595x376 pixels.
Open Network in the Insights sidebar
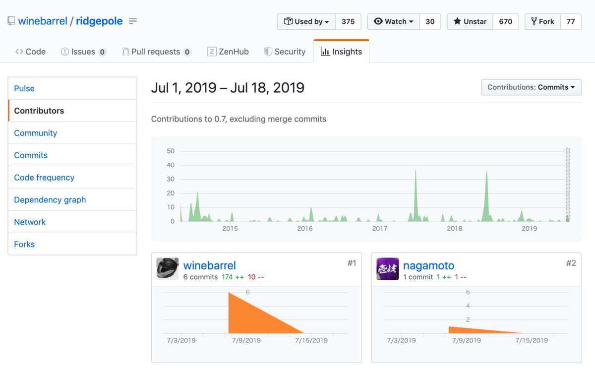tap(72, 222)
